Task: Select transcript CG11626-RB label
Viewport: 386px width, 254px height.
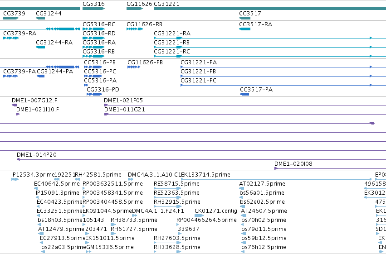Action: pyautogui.click(x=145, y=24)
